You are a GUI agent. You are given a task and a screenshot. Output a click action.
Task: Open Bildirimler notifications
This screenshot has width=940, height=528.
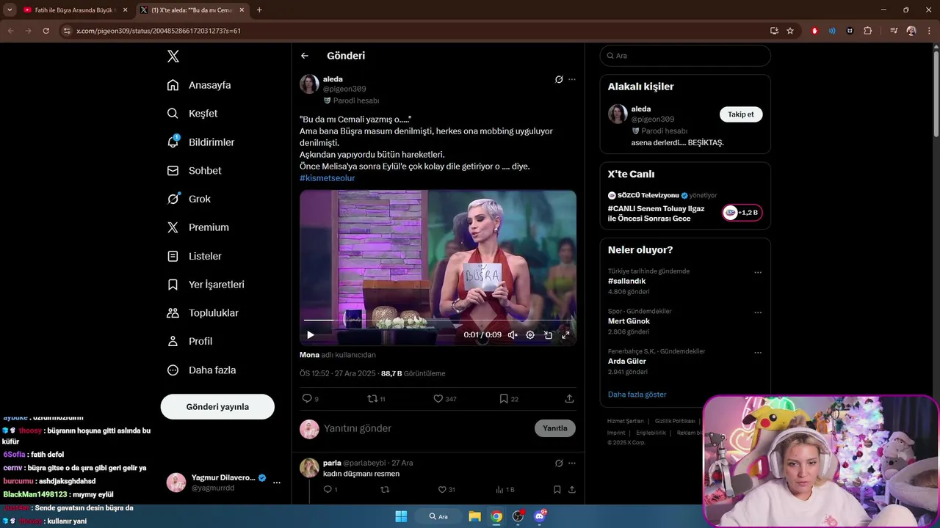pyautogui.click(x=201, y=142)
